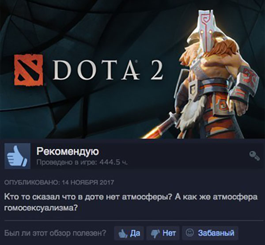Click the playtime text 444.5 ч.
This screenshot has width=265, height=245.
pos(114,162)
